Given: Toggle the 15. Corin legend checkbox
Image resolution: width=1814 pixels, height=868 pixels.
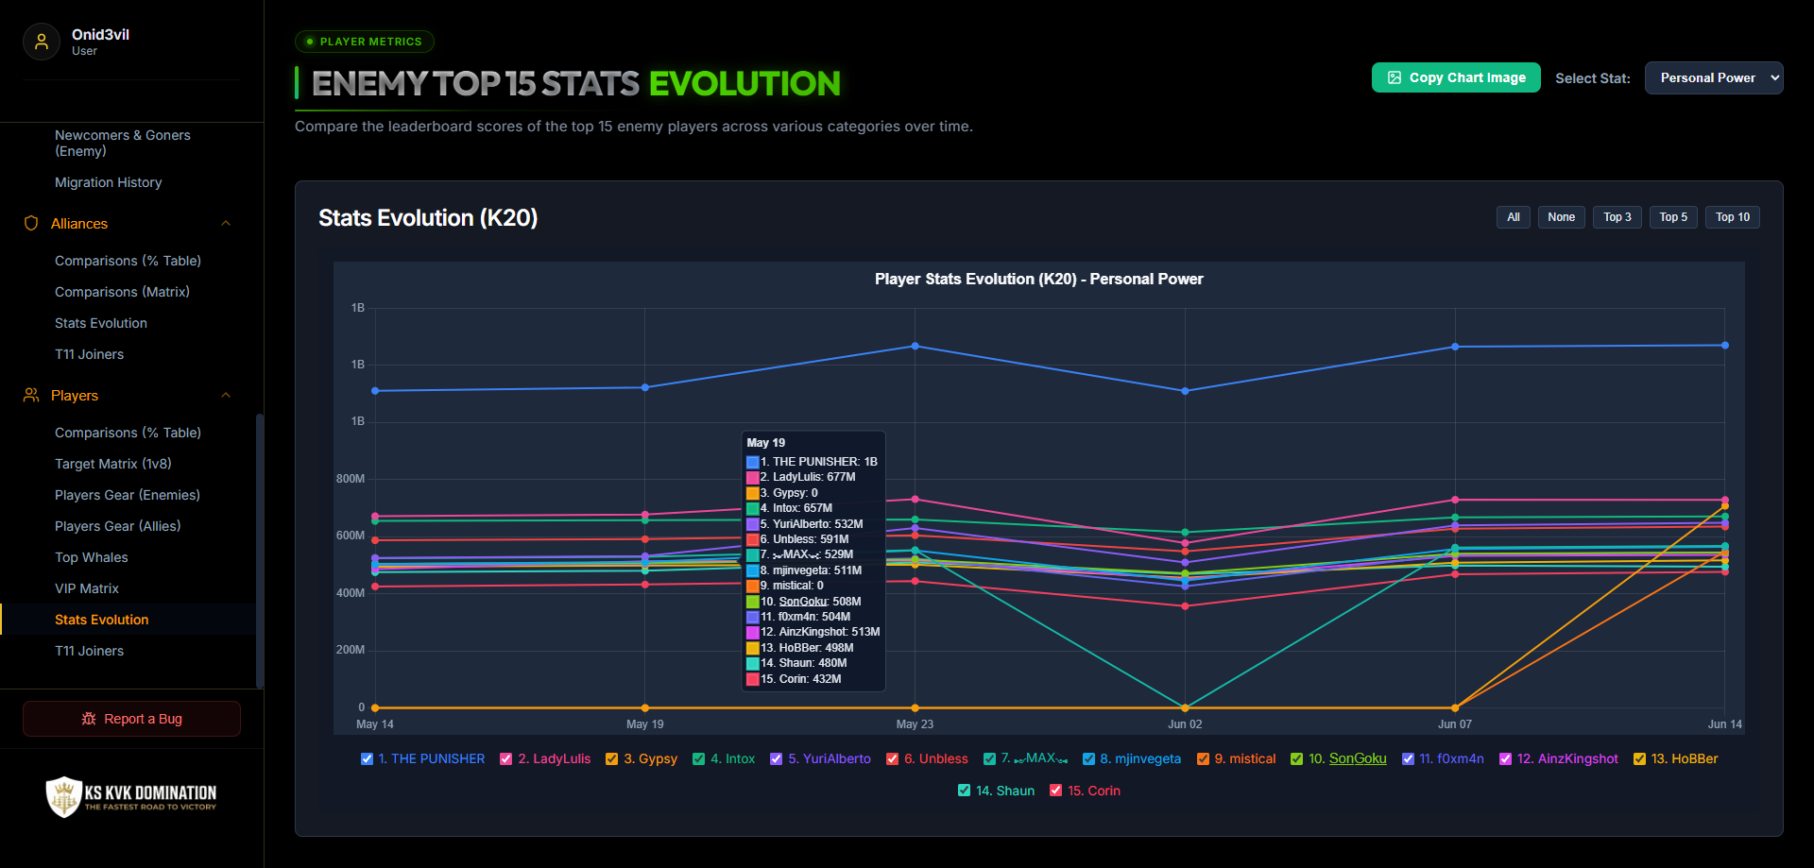Looking at the screenshot, I should (1055, 791).
